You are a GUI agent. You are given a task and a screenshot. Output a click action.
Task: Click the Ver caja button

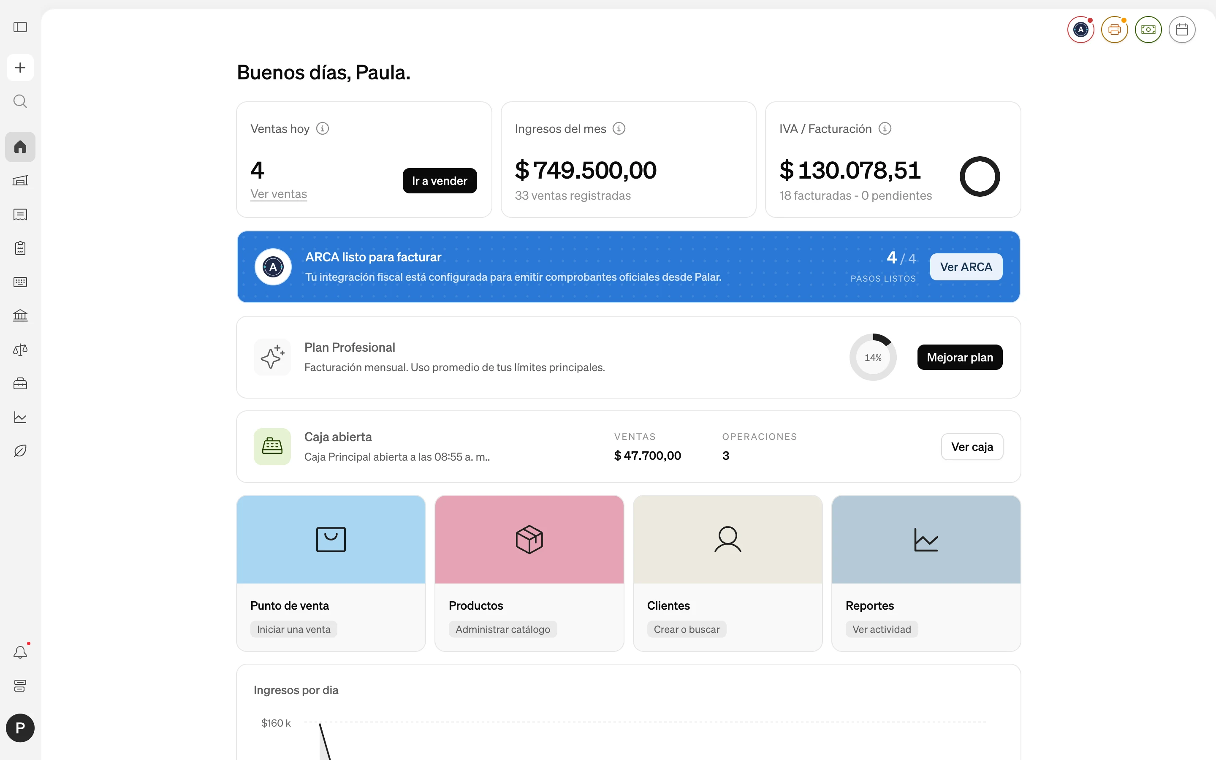[x=972, y=447]
